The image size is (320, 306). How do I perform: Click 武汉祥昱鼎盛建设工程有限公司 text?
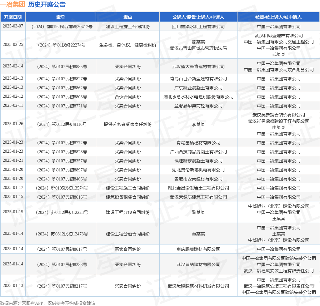(x=278, y=121)
